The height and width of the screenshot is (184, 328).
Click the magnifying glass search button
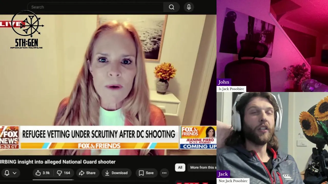tap(171, 7)
